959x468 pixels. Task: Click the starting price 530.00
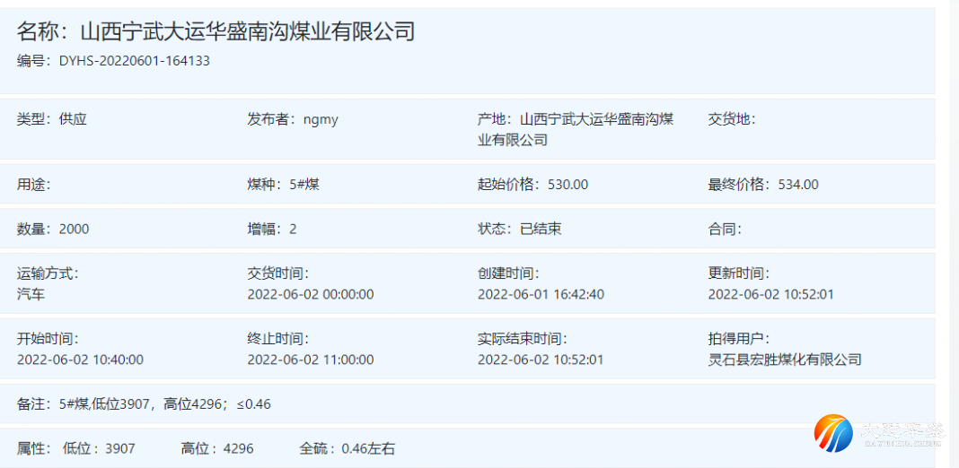click(x=567, y=185)
